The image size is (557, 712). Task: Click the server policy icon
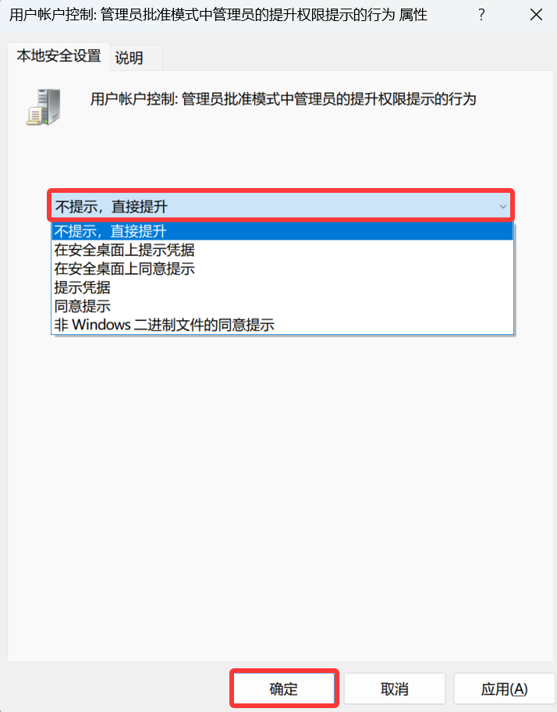44,107
